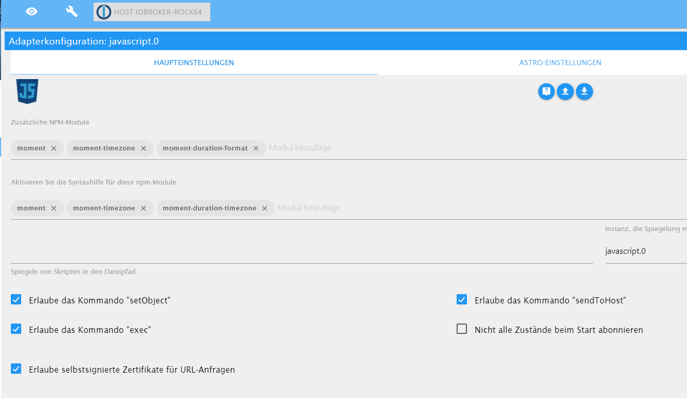Uncheck Erlaube das Kommando "exec"

(17, 329)
